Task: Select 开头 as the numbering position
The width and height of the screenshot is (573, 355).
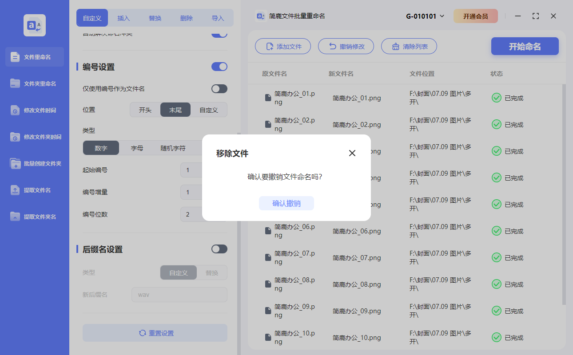Action: (x=145, y=109)
